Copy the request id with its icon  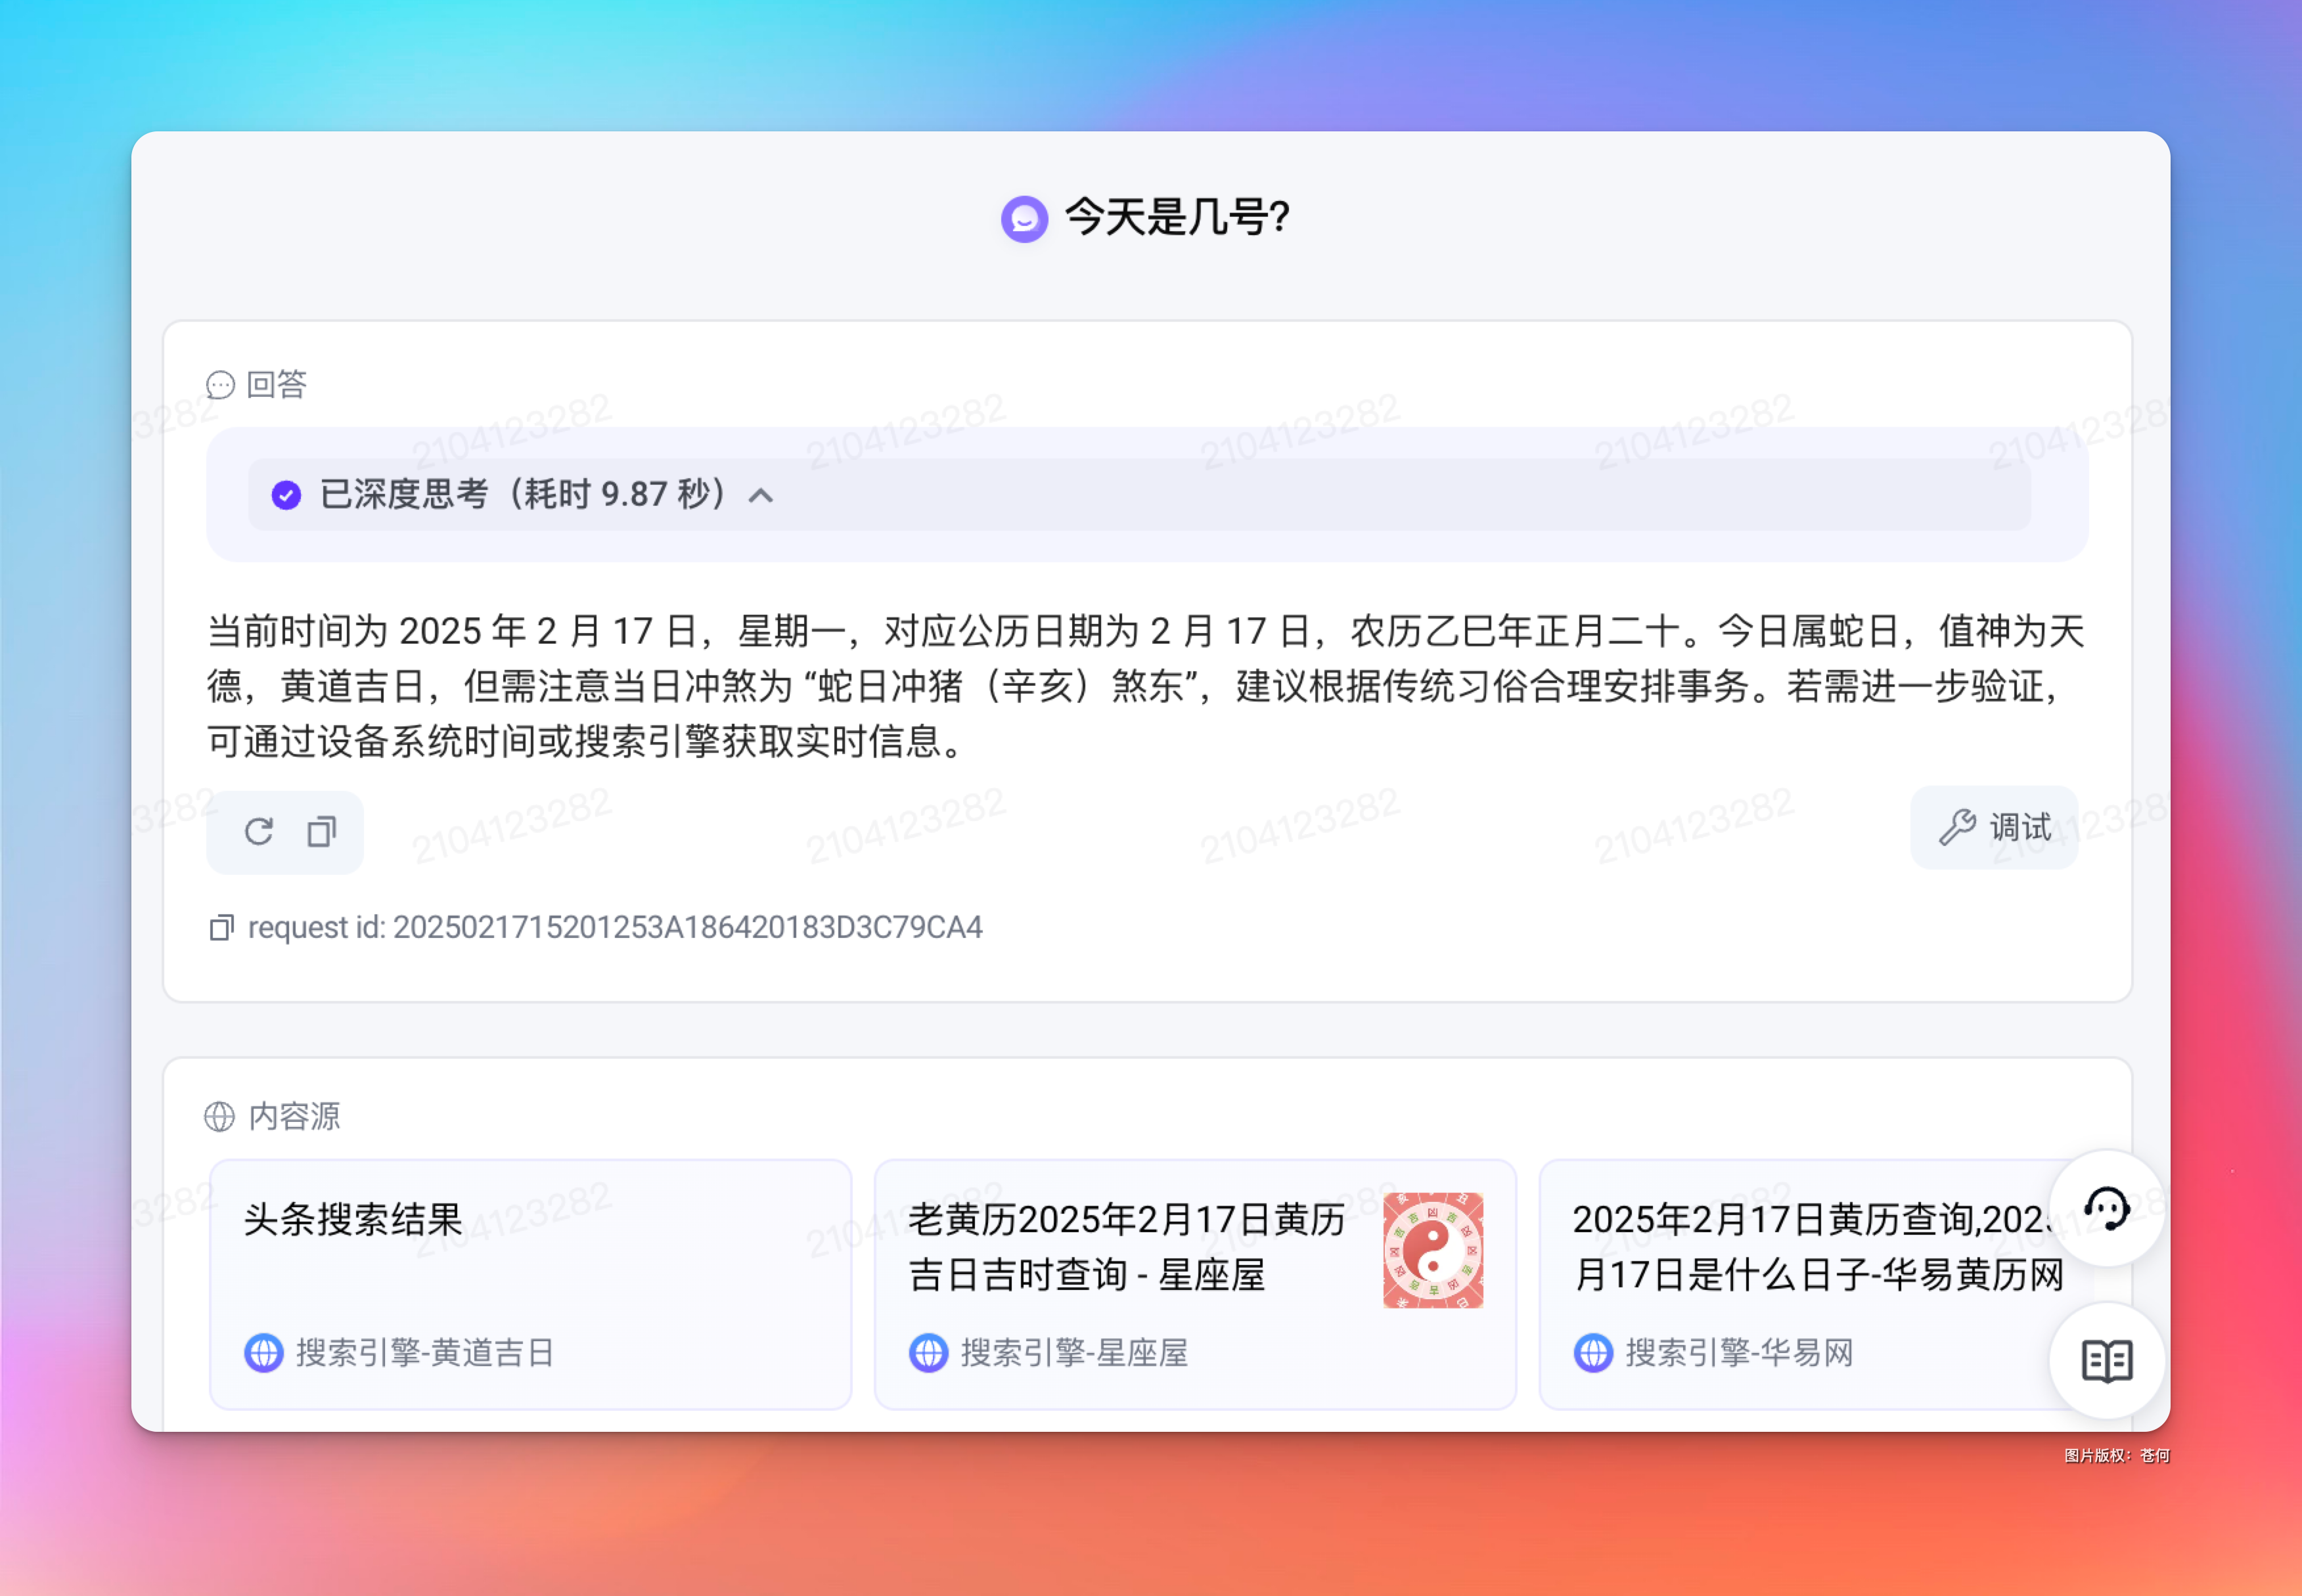pos(221,927)
